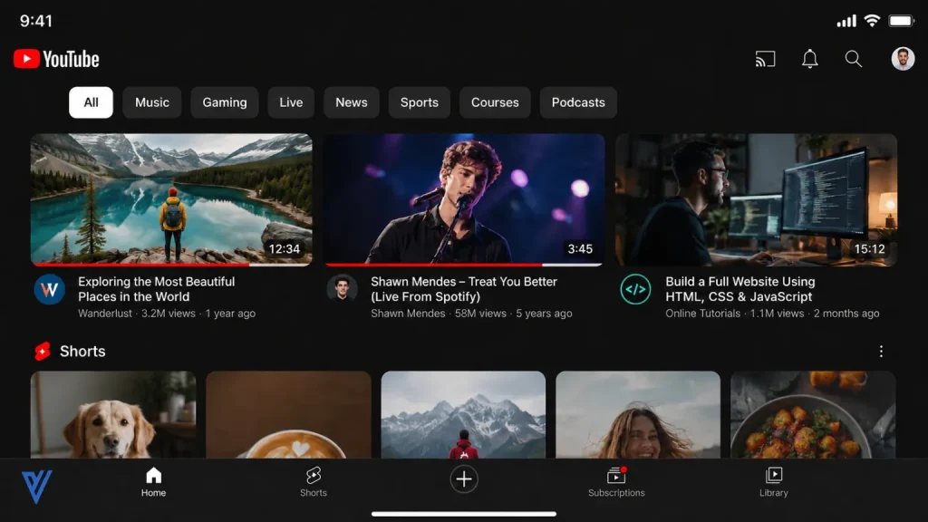
Task: Open Shorts section more options menu
Action: tap(881, 352)
